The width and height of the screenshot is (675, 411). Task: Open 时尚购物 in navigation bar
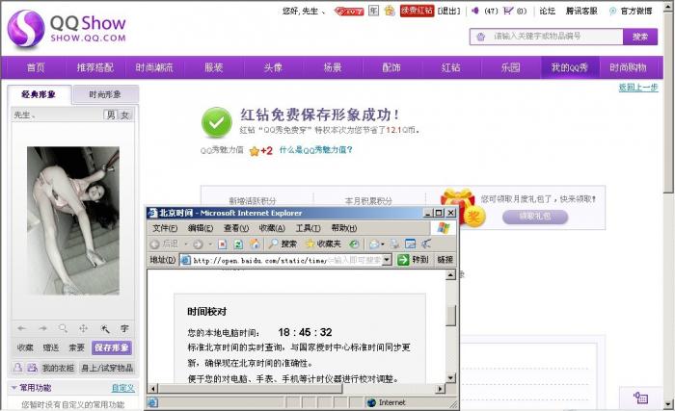point(628,67)
